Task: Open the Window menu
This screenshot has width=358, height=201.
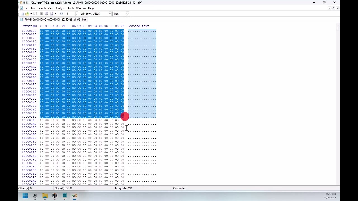Action: point(81,8)
